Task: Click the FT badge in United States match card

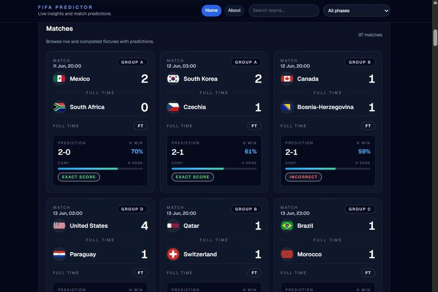Action: pos(141,273)
